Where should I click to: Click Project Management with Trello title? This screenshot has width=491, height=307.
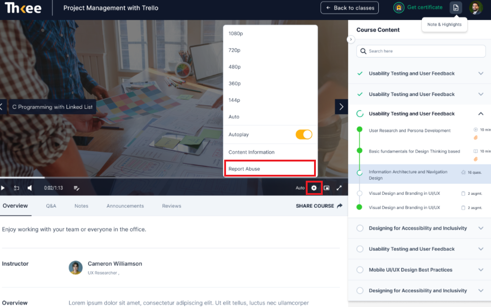(x=111, y=8)
